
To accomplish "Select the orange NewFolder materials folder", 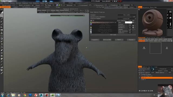I will click(141, 41).
